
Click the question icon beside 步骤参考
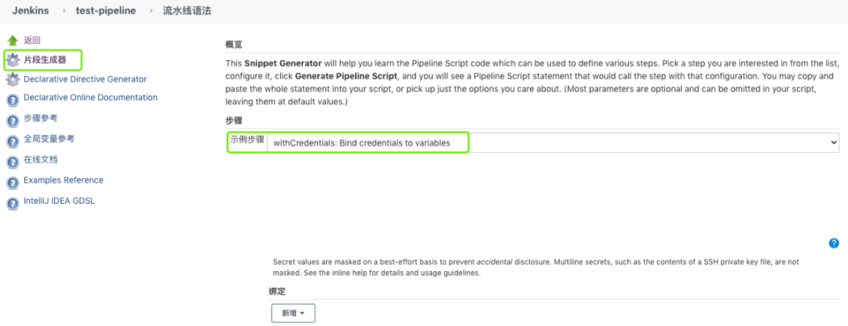[x=13, y=121]
